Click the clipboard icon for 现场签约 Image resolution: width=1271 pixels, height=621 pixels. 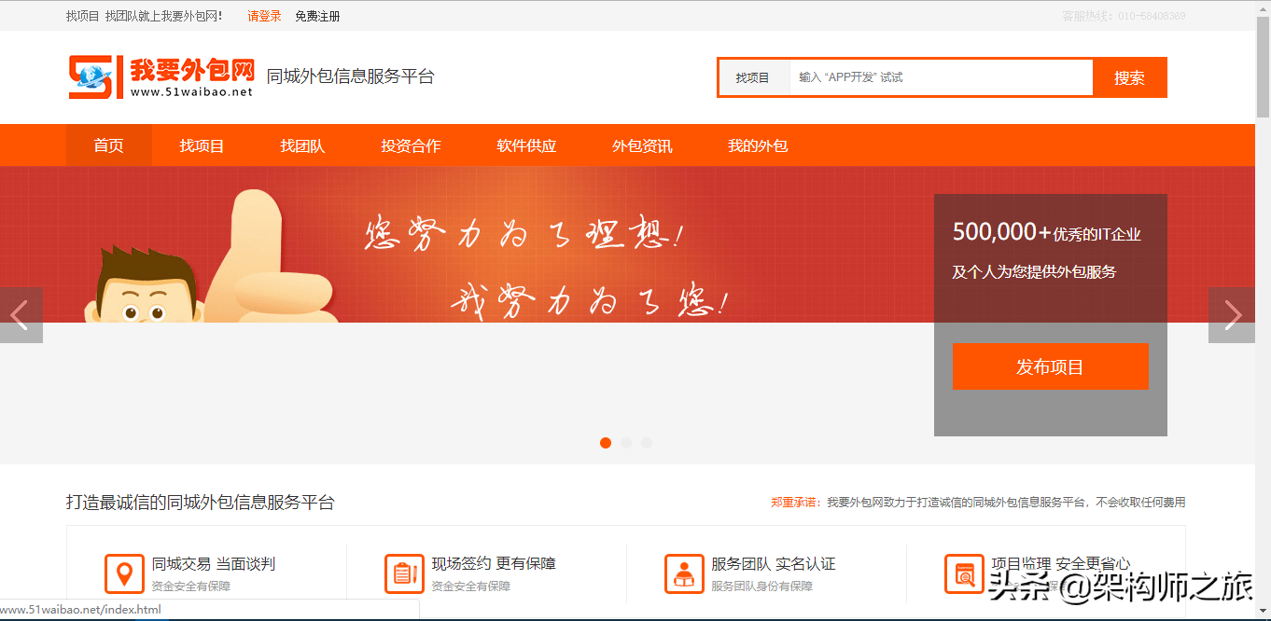[404, 573]
